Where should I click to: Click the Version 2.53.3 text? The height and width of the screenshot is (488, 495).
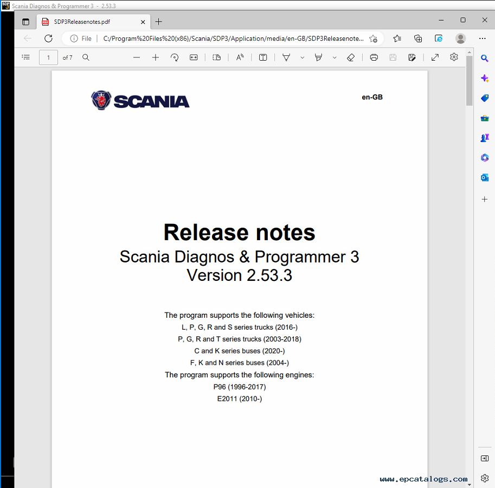(239, 275)
